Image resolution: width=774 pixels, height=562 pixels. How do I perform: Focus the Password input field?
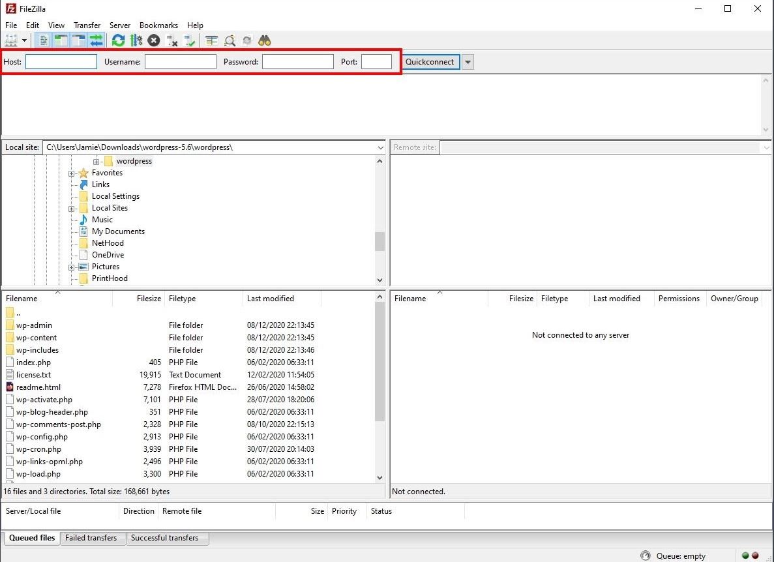297,62
